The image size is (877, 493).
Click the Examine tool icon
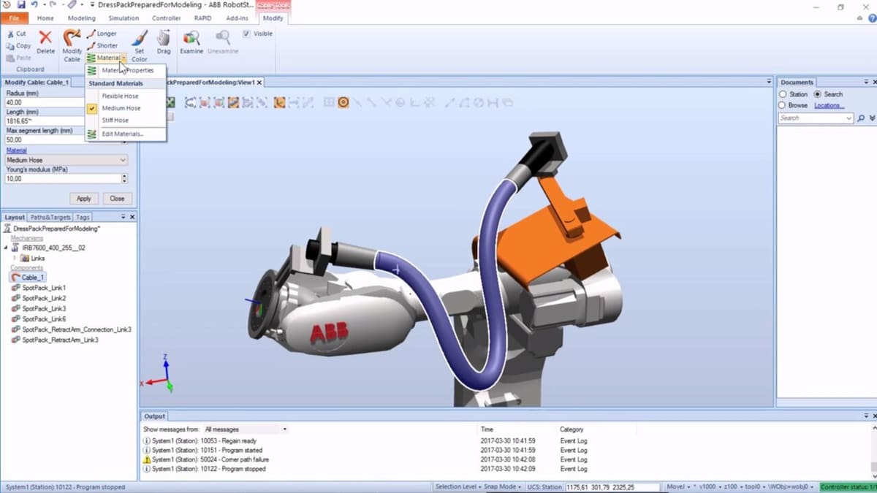(191, 38)
